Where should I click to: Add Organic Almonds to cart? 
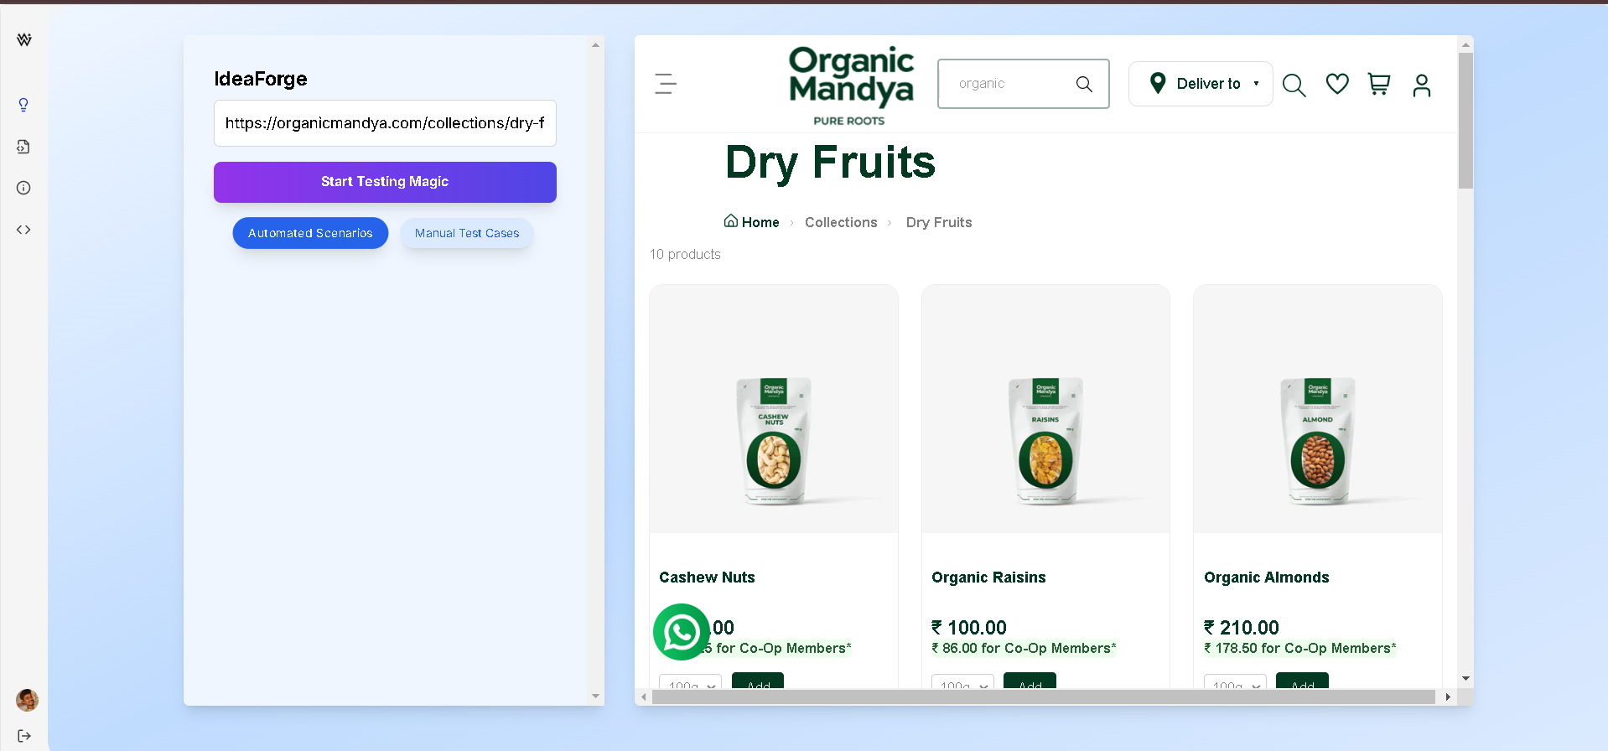(x=1302, y=681)
